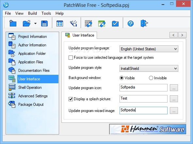The height and width of the screenshot is (144, 193).
Task: Open the View menu
Action: tap(20, 13)
